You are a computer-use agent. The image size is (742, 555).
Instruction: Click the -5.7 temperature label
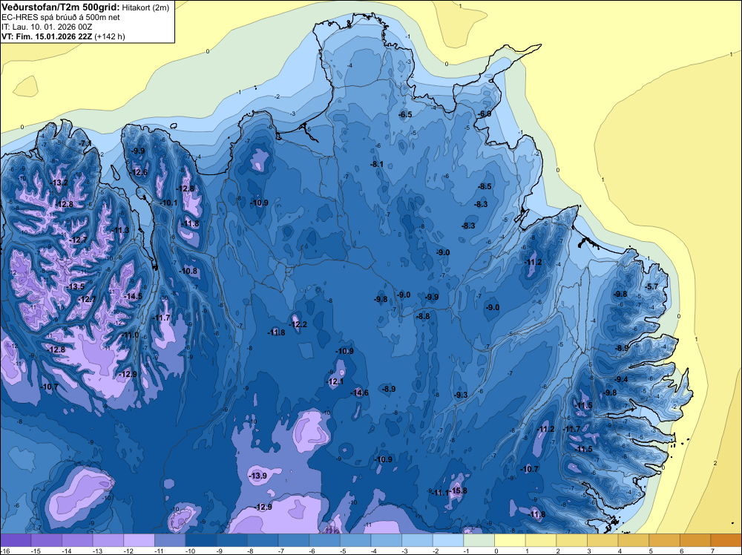652,286
